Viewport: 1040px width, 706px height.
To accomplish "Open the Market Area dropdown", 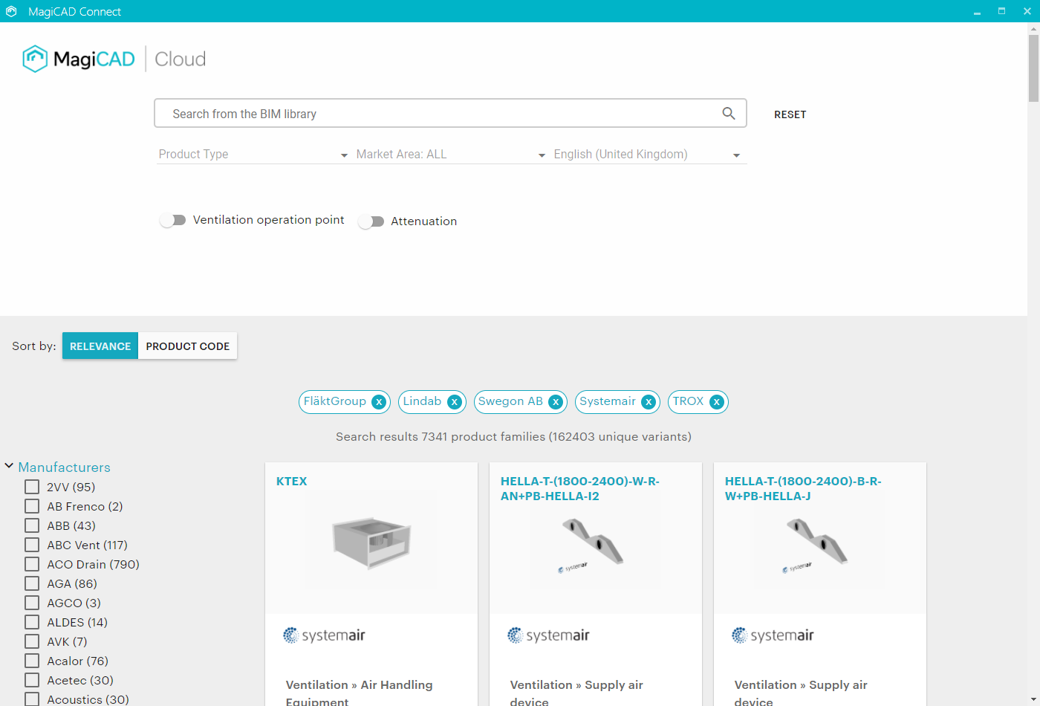I will pos(450,155).
